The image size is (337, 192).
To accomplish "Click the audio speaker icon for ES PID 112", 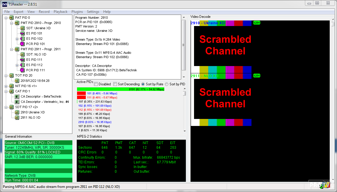I will pyautogui.click(x=22, y=65).
